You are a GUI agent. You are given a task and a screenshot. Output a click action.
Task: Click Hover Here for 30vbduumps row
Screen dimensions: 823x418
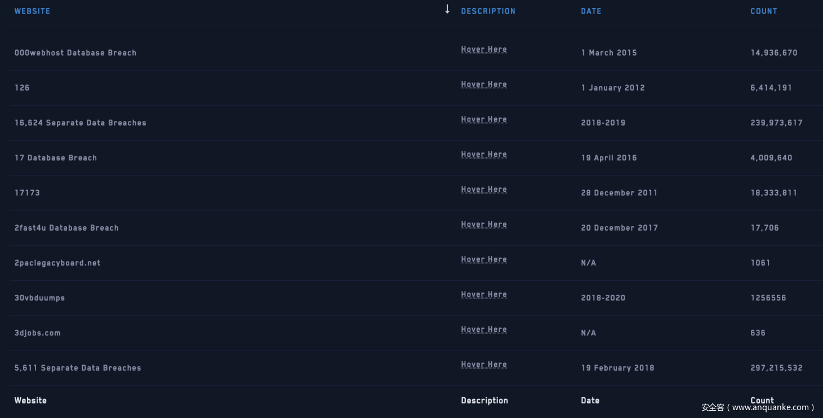point(483,294)
